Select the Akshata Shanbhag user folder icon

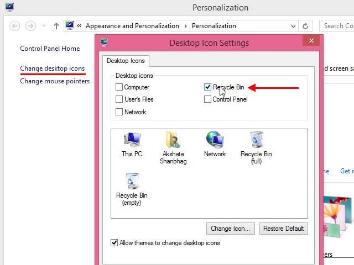tap(173, 148)
